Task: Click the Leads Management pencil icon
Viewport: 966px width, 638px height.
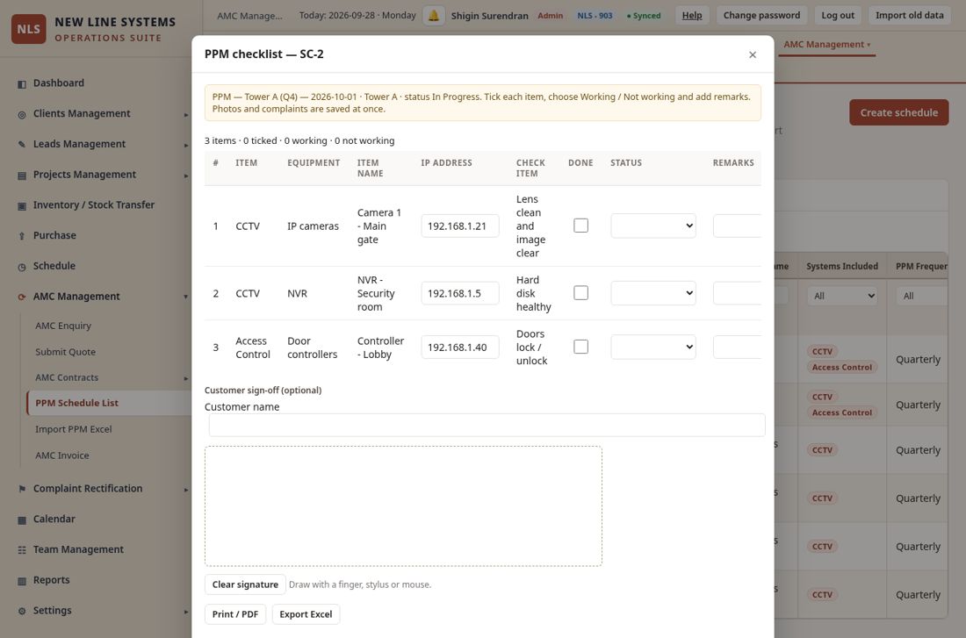Action: tap(22, 145)
